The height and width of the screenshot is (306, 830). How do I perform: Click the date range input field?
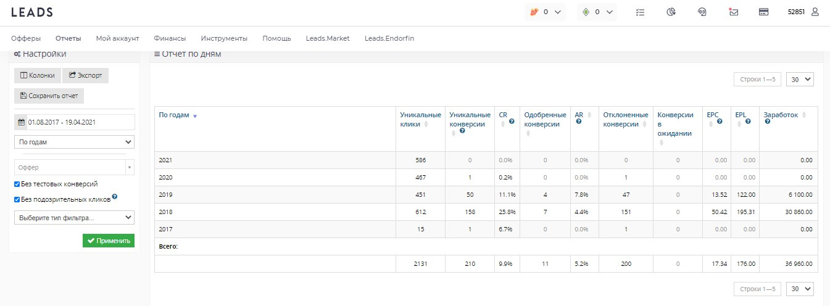80,123
